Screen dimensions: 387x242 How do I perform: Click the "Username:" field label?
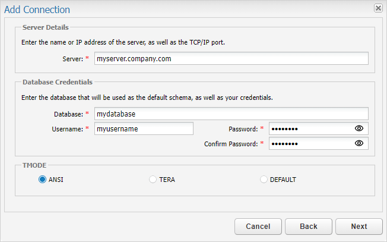pyautogui.click(x=66, y=128)
